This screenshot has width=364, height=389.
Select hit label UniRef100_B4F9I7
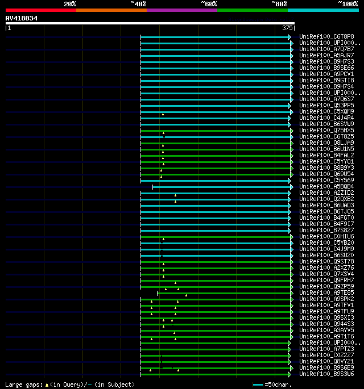pyautogui.click(x=326, y=224)
